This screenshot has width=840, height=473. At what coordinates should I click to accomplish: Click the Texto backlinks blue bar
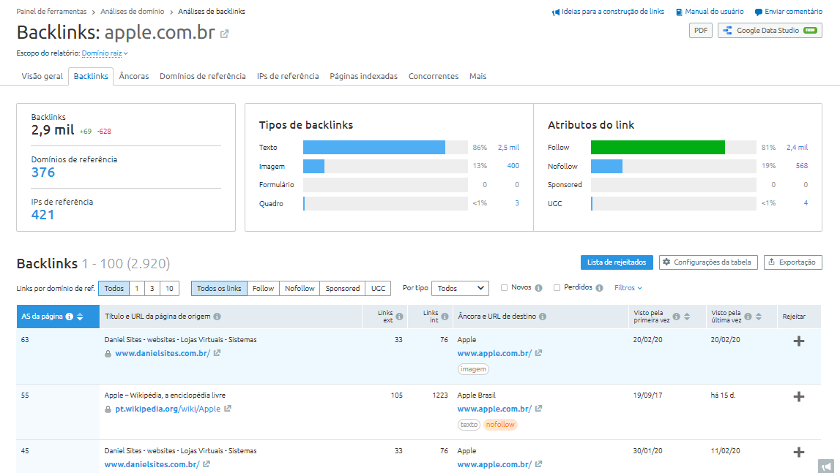[x=374, y=147]
